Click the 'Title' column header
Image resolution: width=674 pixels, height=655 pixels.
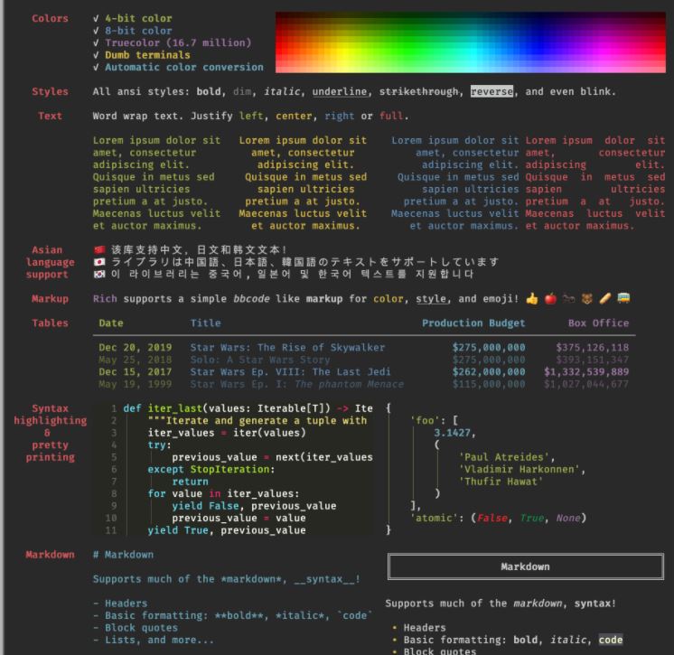tap(205, 323)
